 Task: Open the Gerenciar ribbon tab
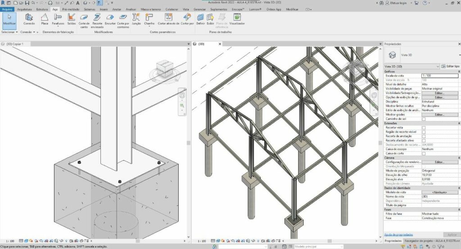coord(199,9)
